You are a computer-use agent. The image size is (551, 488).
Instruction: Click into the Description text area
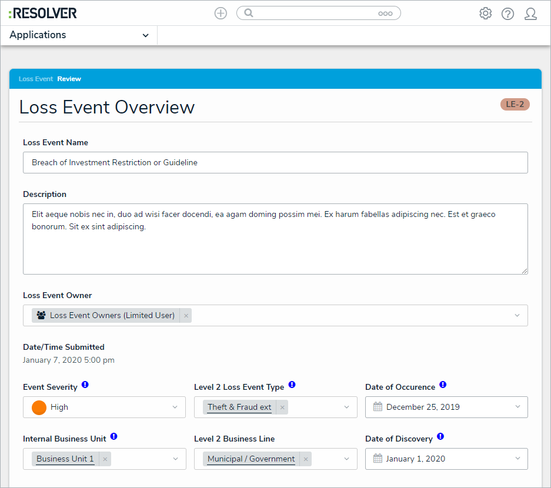click(275, 239)
